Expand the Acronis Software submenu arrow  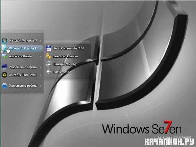pyautogui.click(x=40, y=56)
